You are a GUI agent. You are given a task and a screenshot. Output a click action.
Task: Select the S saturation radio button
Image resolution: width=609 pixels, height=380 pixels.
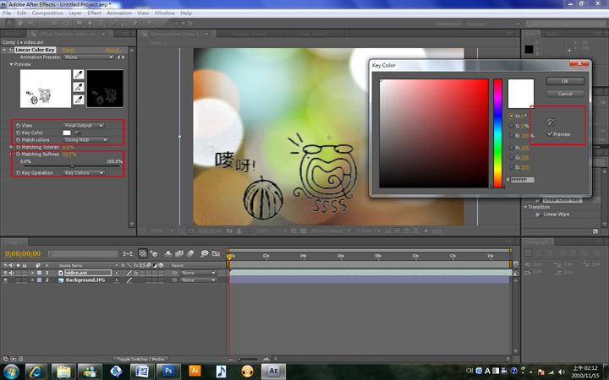point(510,125)
